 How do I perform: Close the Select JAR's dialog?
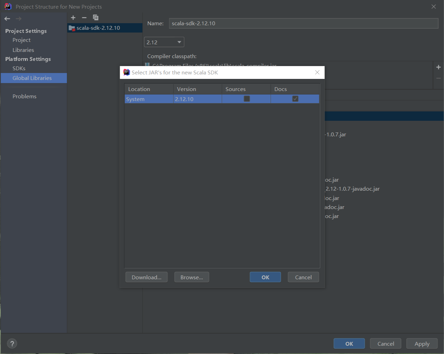(x=317, y=72)
